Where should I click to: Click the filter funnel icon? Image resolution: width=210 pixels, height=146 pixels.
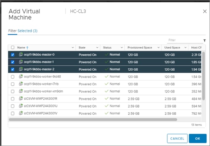[x=205, y=40]
